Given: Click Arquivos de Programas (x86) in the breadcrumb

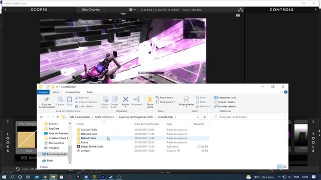Looking at the screenshot, I should pos(136,117).
